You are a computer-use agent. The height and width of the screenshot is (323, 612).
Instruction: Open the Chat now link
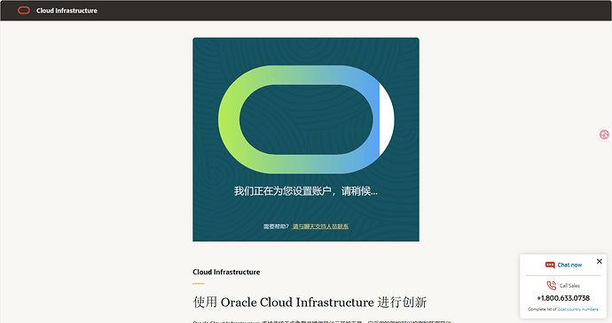click(x=569, y=265)
